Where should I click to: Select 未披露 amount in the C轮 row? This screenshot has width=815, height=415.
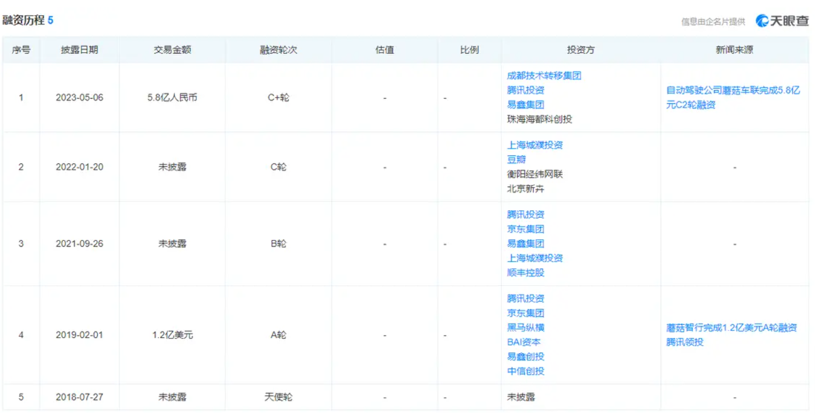[173, 167]
